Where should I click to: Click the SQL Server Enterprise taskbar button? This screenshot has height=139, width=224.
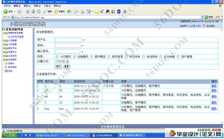pyautogui.click(x=76, y=135)
